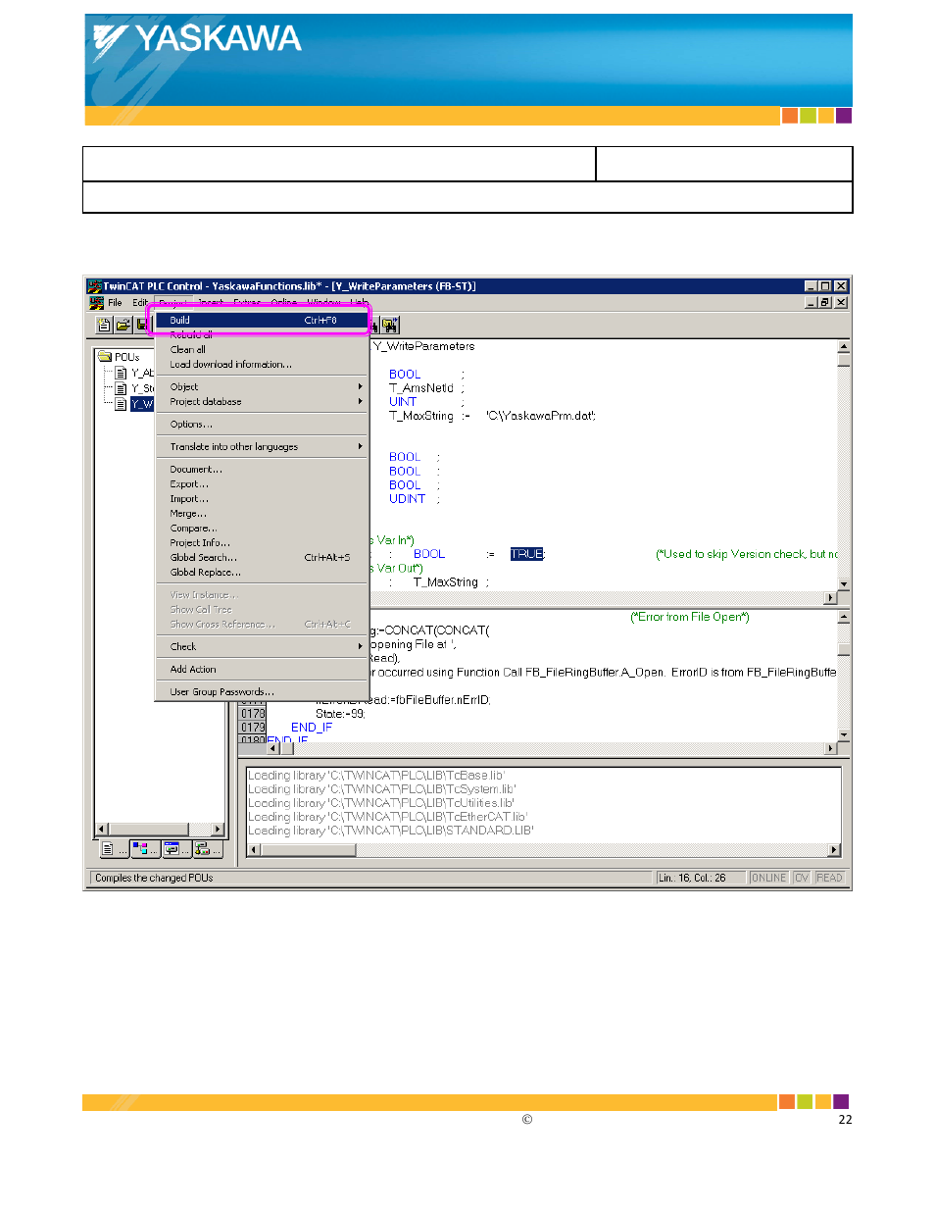Select Build in the Project menu
The image size is (935, 1211).
coord(262,320)
